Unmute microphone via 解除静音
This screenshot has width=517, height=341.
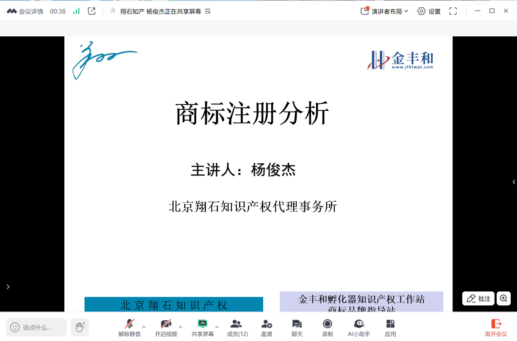pyautogui.click(x=129, y=328)
